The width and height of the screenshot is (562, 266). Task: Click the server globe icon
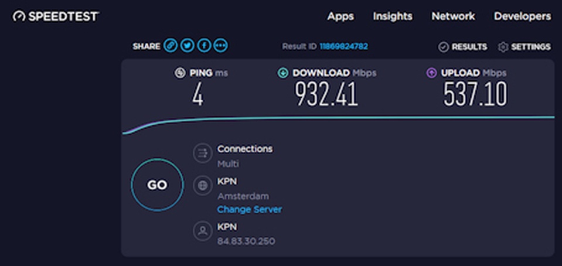[x=203, y=186]
